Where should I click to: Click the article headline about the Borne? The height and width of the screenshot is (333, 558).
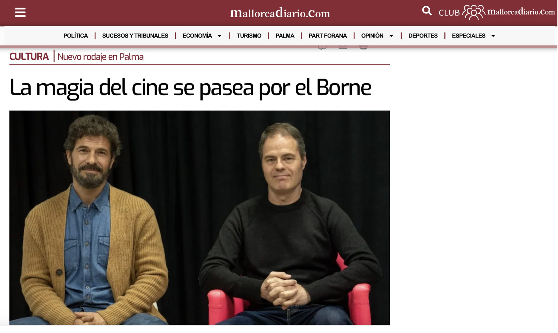pyautogui.click(x=190, y=88)
